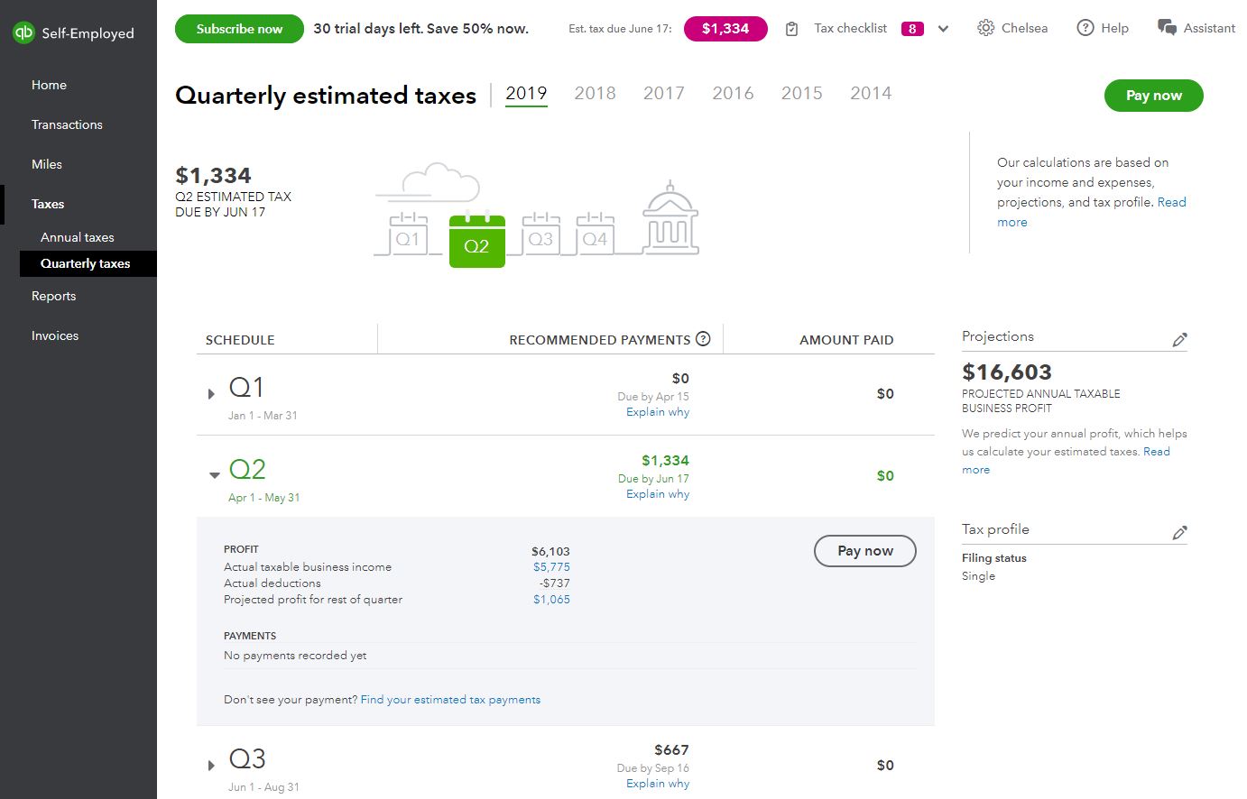
Task: Click the settings gear beside Chelsea
Action: coord(985,28)
